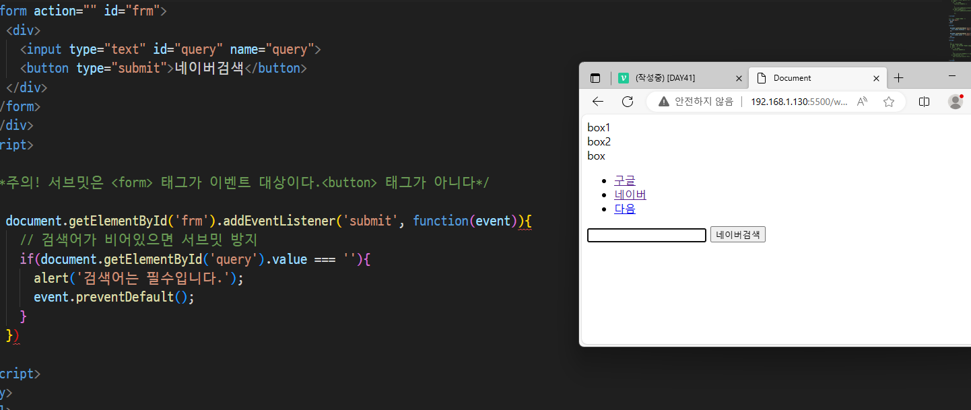
Task: Open the browser profile avatar
Action: click(956, 102)
